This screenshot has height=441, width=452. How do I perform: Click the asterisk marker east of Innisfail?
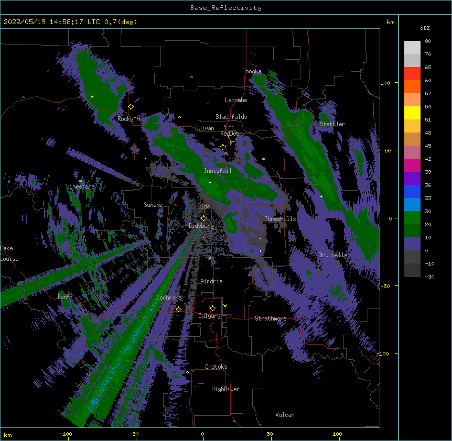coord(263,159)
